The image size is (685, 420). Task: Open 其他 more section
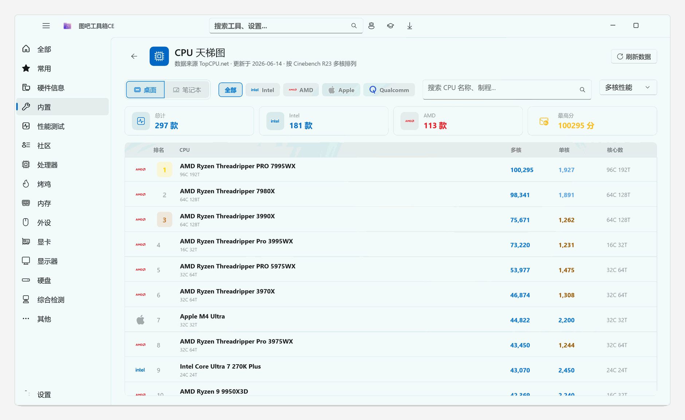[62, 319]
